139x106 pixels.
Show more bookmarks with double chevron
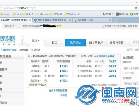79,14
